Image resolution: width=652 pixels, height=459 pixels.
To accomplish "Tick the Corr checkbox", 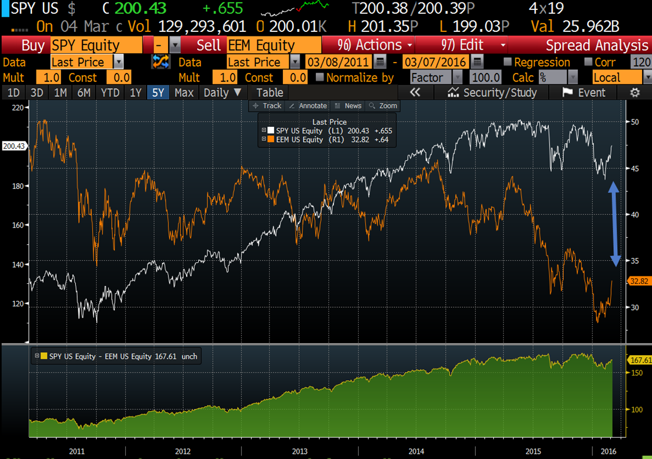I will point(588,62).
